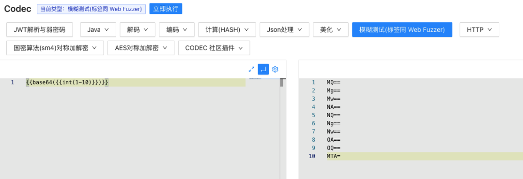523x179 pixels.
Task: Expand the Java dropdown
Action: (x=98, y=30)
